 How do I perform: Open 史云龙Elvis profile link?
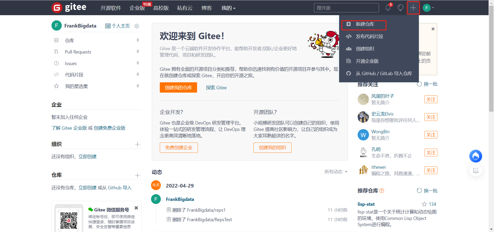tap(382, 114)
